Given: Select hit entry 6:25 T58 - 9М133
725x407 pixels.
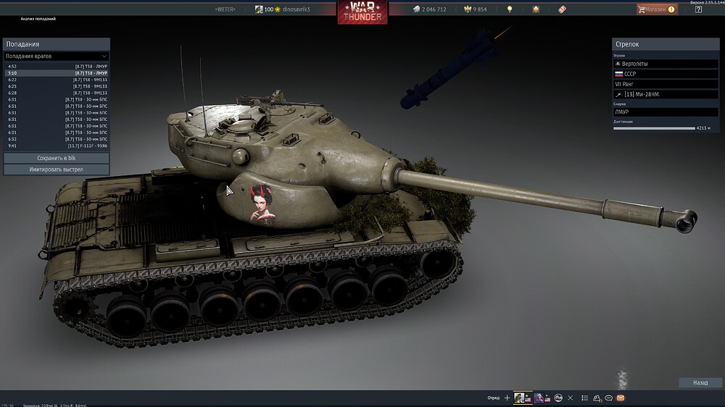Looking at the screenshot, I should coord(57,86).
